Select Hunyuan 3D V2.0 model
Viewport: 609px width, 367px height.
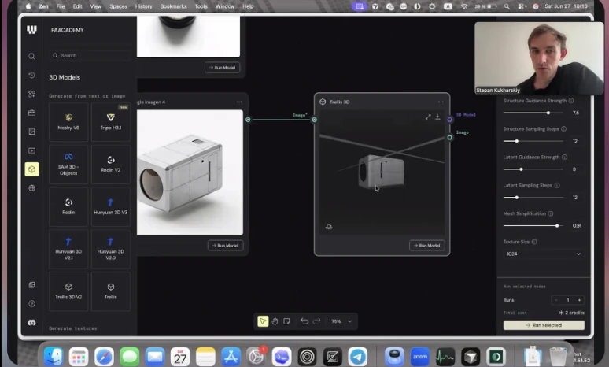coord(111,249)
